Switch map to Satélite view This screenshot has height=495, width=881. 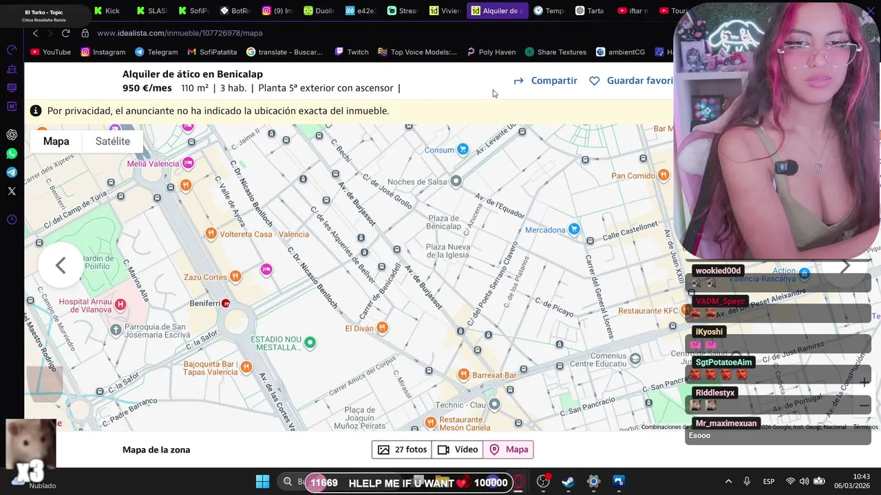click(113, 141)
